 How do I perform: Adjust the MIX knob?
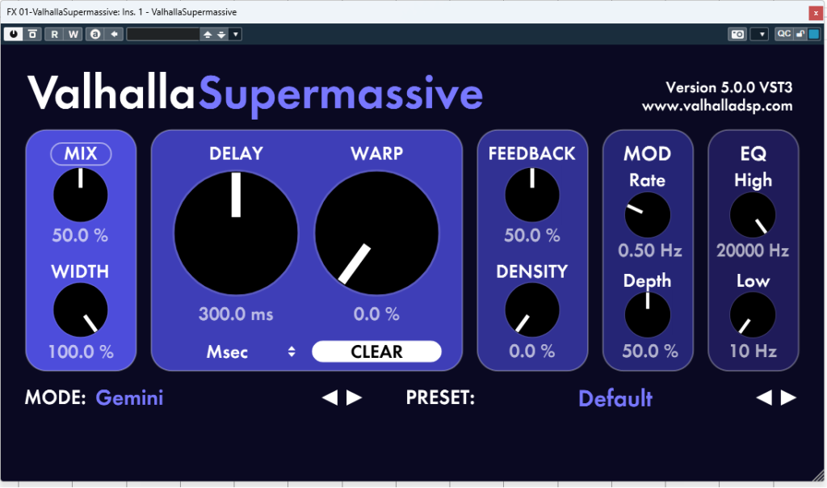pos(81,195)
